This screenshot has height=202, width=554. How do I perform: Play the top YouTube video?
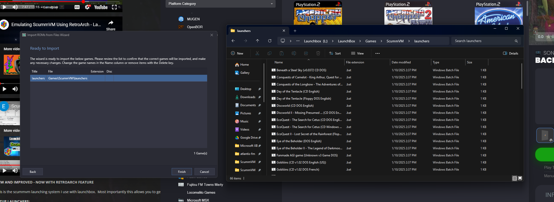(x=4, y=7)
